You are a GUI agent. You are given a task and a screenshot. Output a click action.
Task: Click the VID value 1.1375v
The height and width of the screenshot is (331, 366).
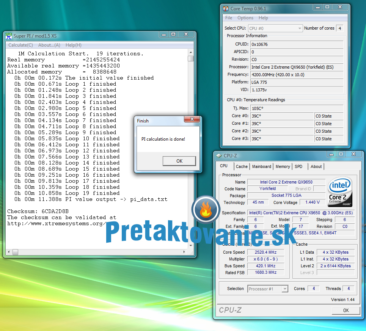[x=297, y=90]
